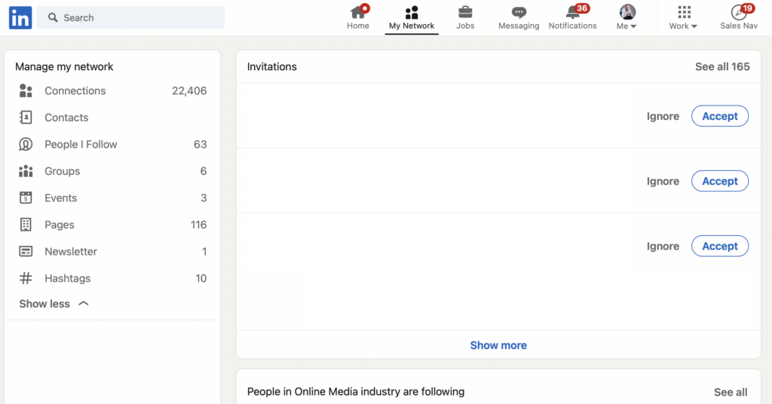Open Sales Nav compass icon
This screenshot has width=772, height=404.
tap(739, 12)
